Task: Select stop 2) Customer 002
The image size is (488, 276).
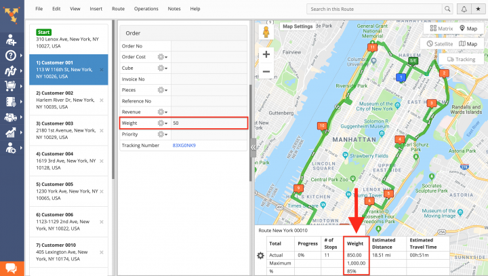Action: coord(68,100)
